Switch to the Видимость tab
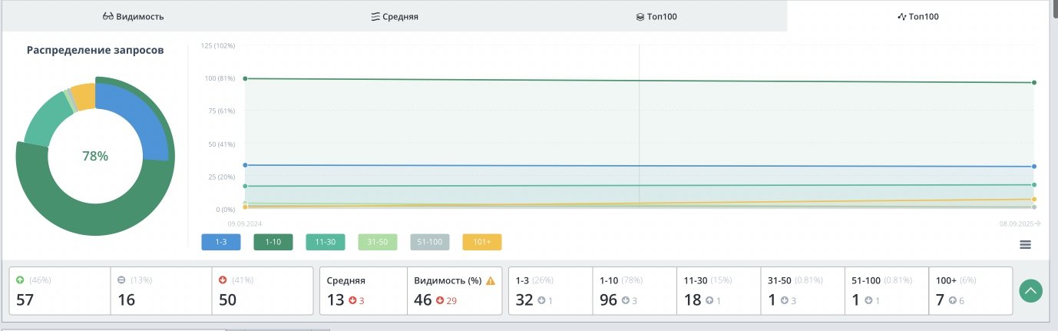This screenshot has height=331, width=1058. 133,16
